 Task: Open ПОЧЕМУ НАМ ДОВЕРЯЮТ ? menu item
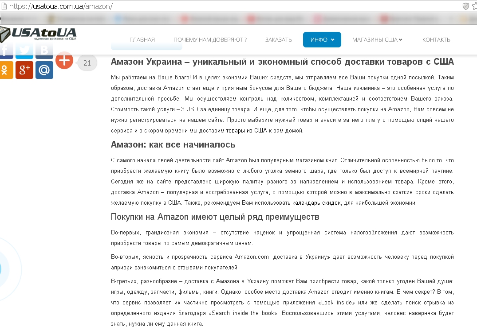[210, 40]
